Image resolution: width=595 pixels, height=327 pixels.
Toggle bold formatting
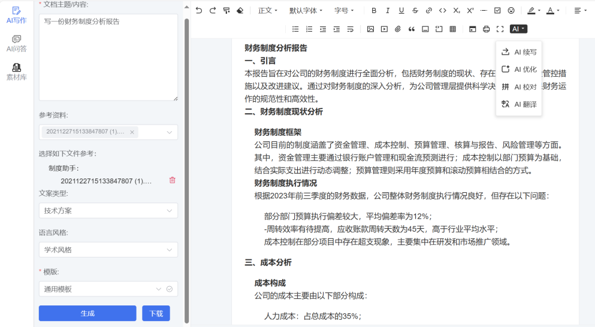pos(374,10)
